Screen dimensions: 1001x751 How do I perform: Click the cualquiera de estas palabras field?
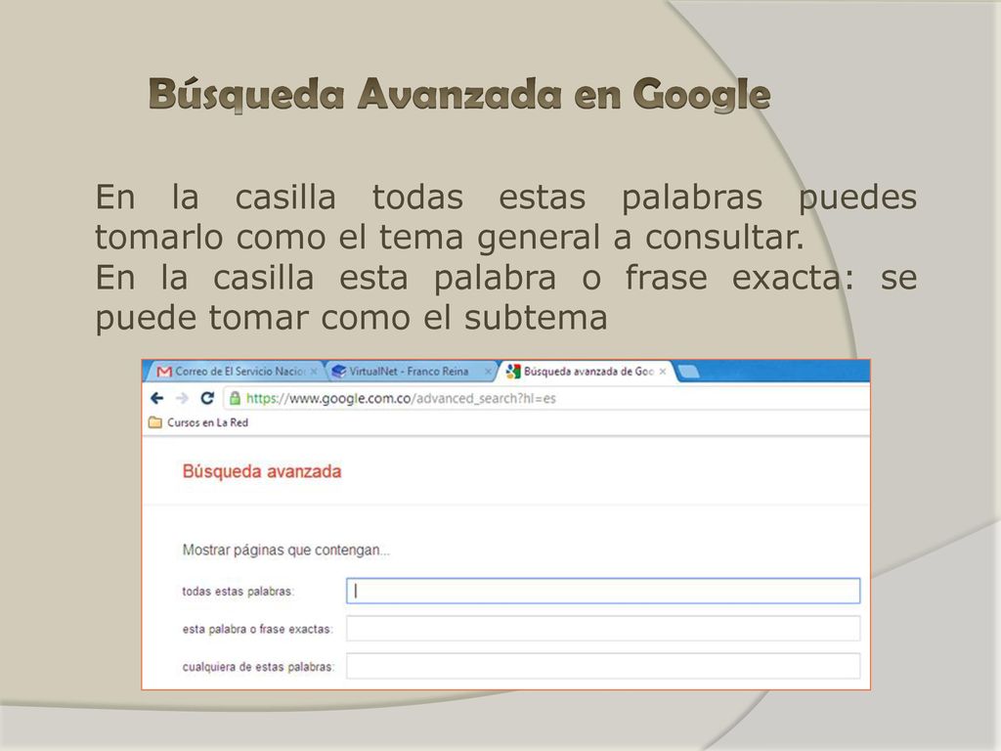(603, 666)
